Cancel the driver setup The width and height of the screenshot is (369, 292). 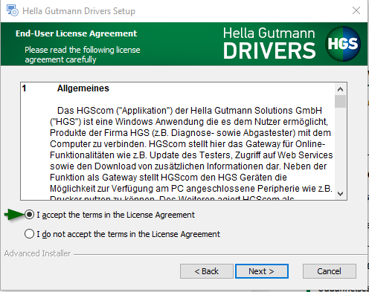pos(330,271)
